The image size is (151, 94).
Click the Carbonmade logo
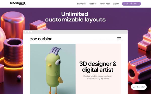pos(18,4)
